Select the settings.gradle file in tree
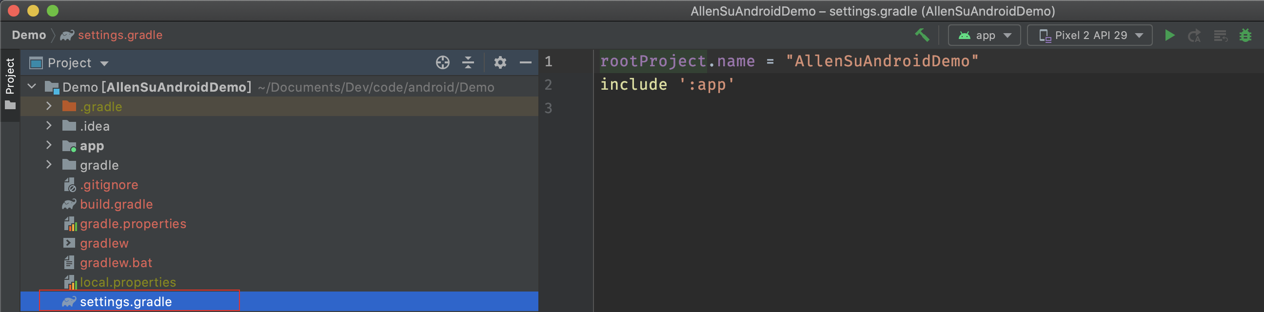1264x312 pixels. coord(279,302)
